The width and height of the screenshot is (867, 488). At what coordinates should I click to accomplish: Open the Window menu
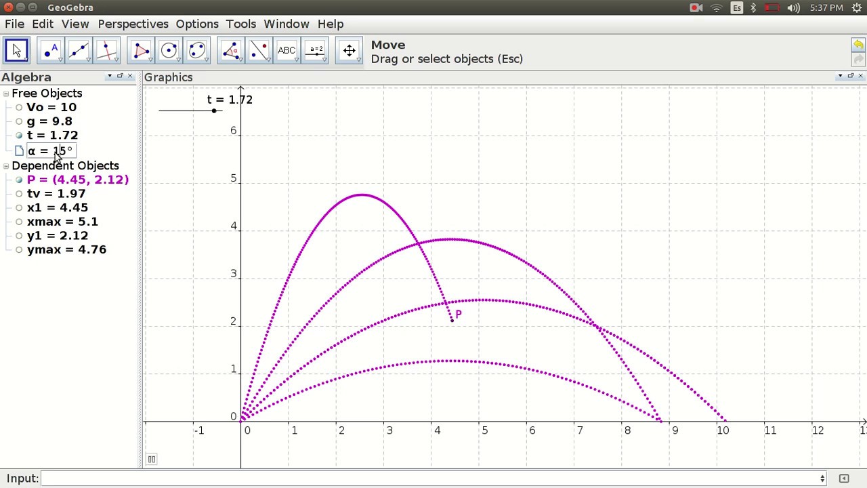pyautogui.click(x=287, y=24)
